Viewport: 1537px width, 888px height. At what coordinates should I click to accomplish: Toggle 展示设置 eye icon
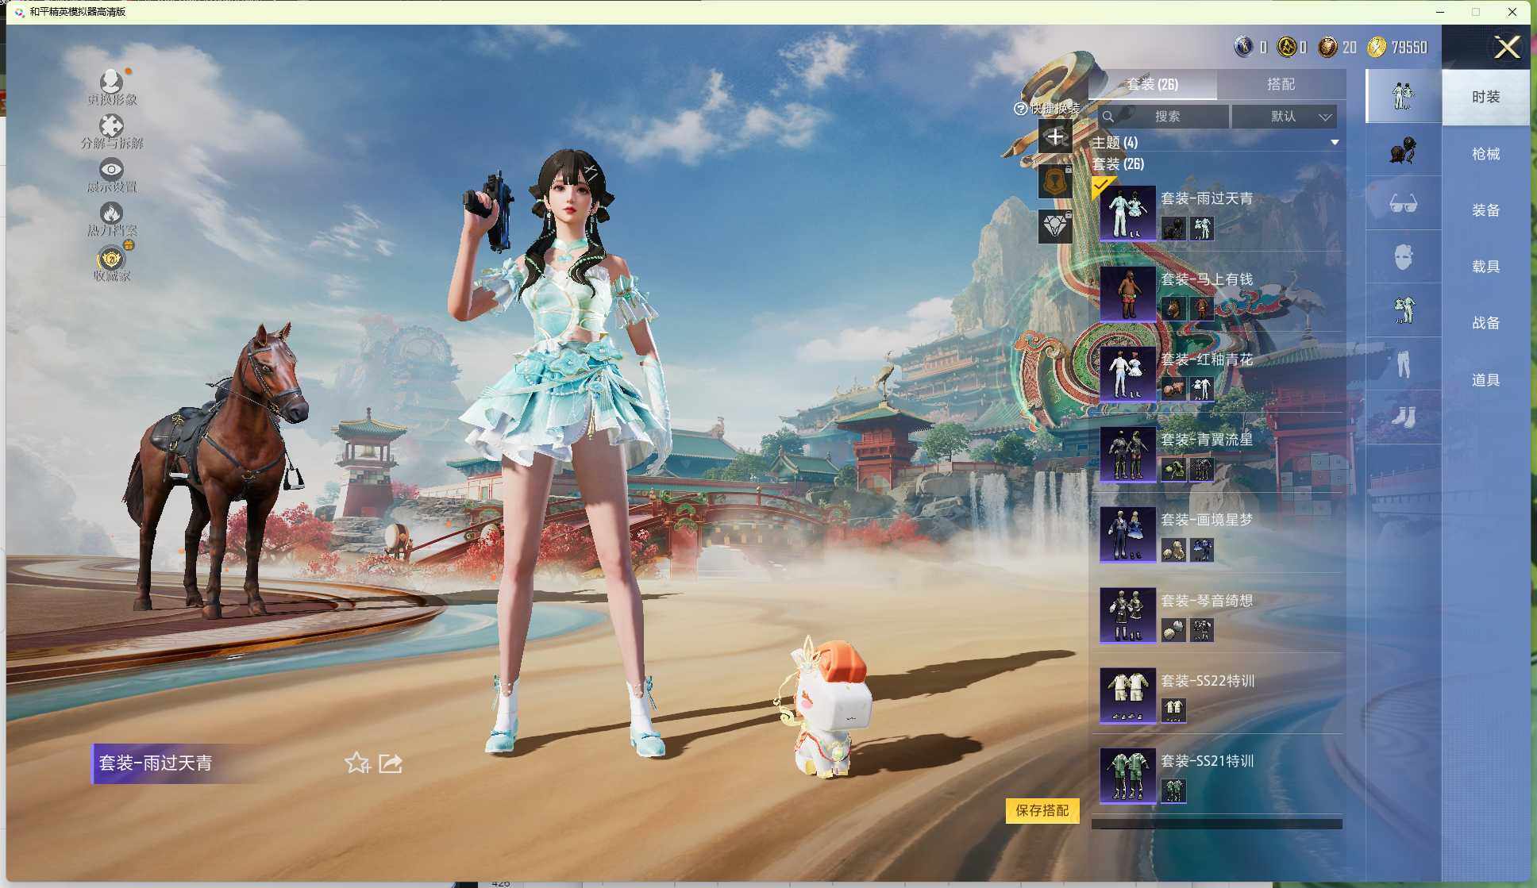click(111, 170)
